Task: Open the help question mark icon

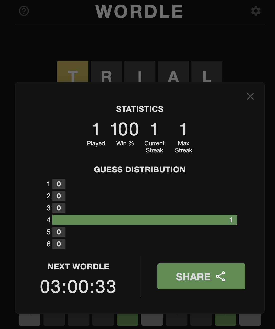Action: pyautogui.click(x=24, y=11)
